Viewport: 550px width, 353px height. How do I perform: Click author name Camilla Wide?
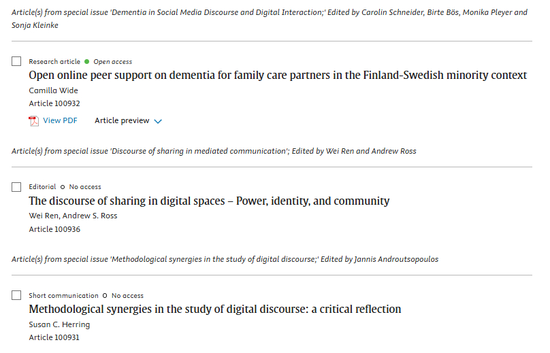53,90
